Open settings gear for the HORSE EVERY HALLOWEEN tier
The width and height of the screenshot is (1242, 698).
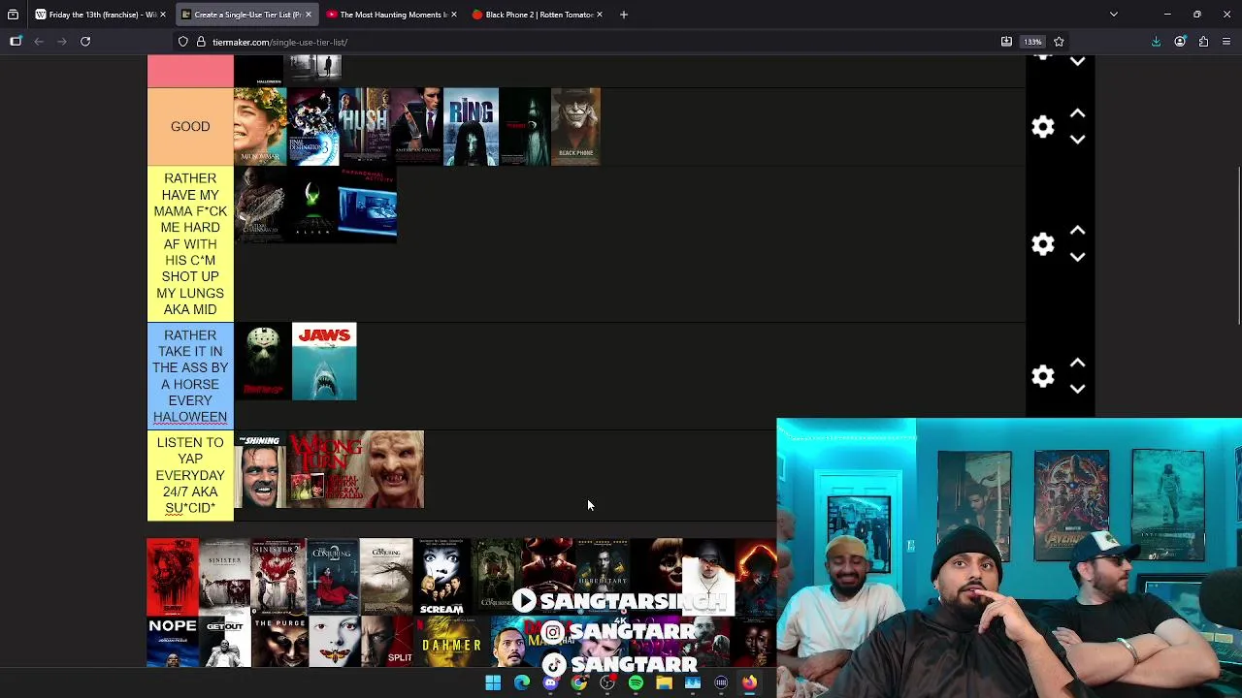point(1043,376)
